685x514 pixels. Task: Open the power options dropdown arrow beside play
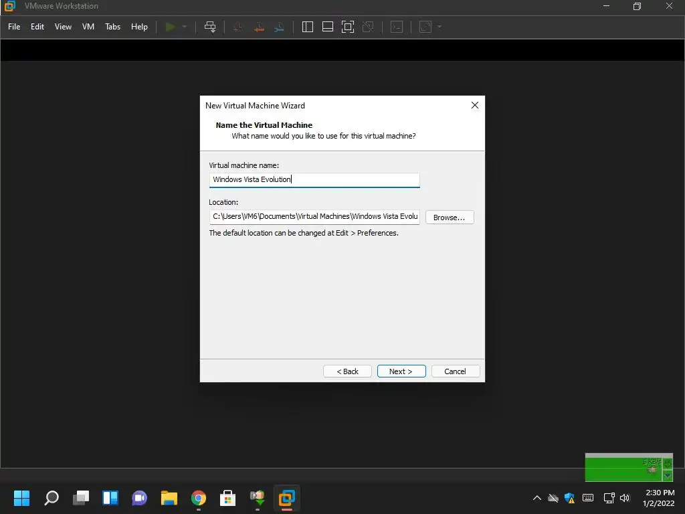pos(185,27)
